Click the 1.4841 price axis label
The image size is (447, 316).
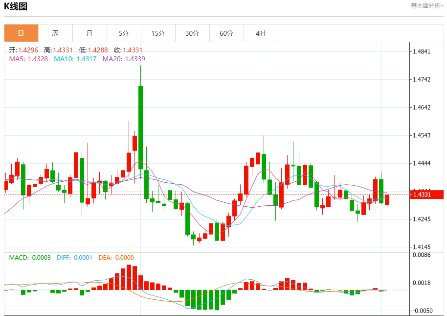(x=422, y=51)
